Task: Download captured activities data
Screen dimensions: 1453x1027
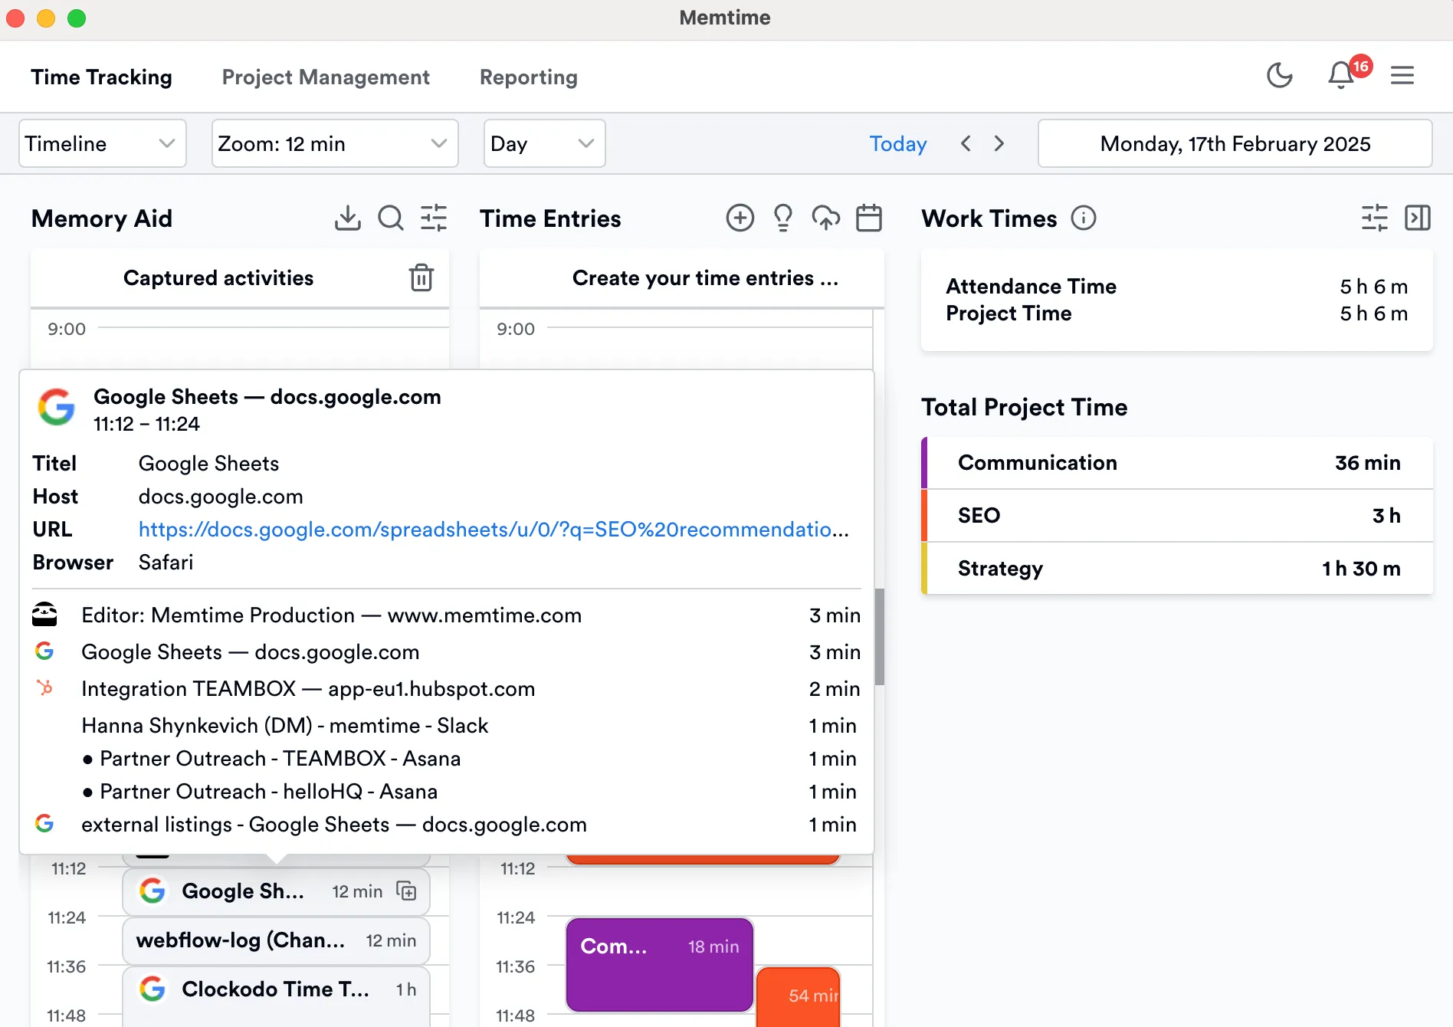Action: point(347,218)
